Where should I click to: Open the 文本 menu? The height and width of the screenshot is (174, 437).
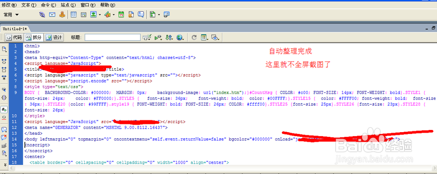coord(29,5)
